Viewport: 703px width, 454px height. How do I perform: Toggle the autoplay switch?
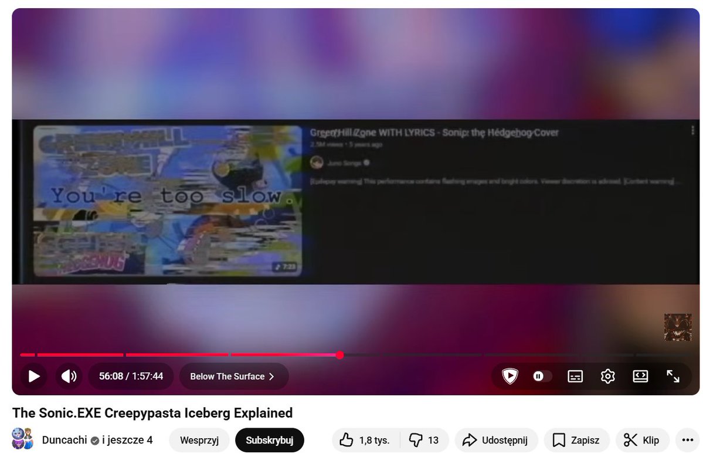pyautogui.click(x=541, y=376)
